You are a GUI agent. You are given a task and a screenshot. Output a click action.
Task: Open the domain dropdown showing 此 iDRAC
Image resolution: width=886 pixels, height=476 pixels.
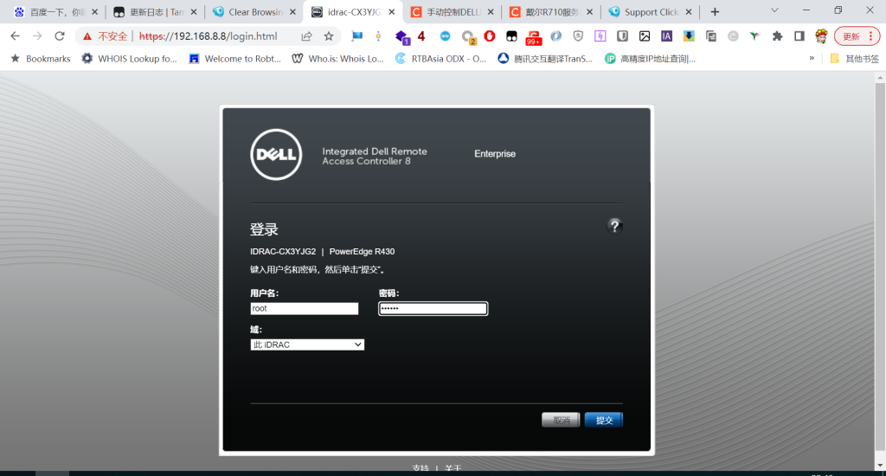click(307, 344)
